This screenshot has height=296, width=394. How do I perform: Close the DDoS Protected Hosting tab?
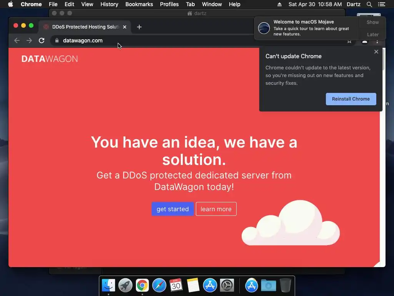[125, 27]
